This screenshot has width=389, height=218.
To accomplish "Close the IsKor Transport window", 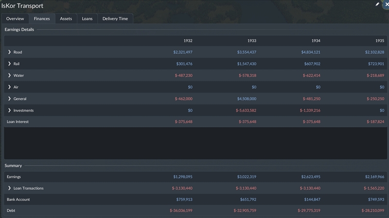I will click(387, 4).
